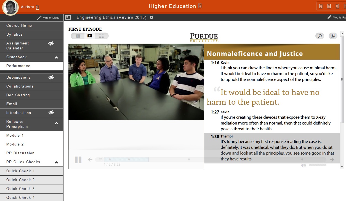This screenshot has width=346, height=201.
Task: Collapse the Gradebook menu section
Action: click(x=57, y=57)
